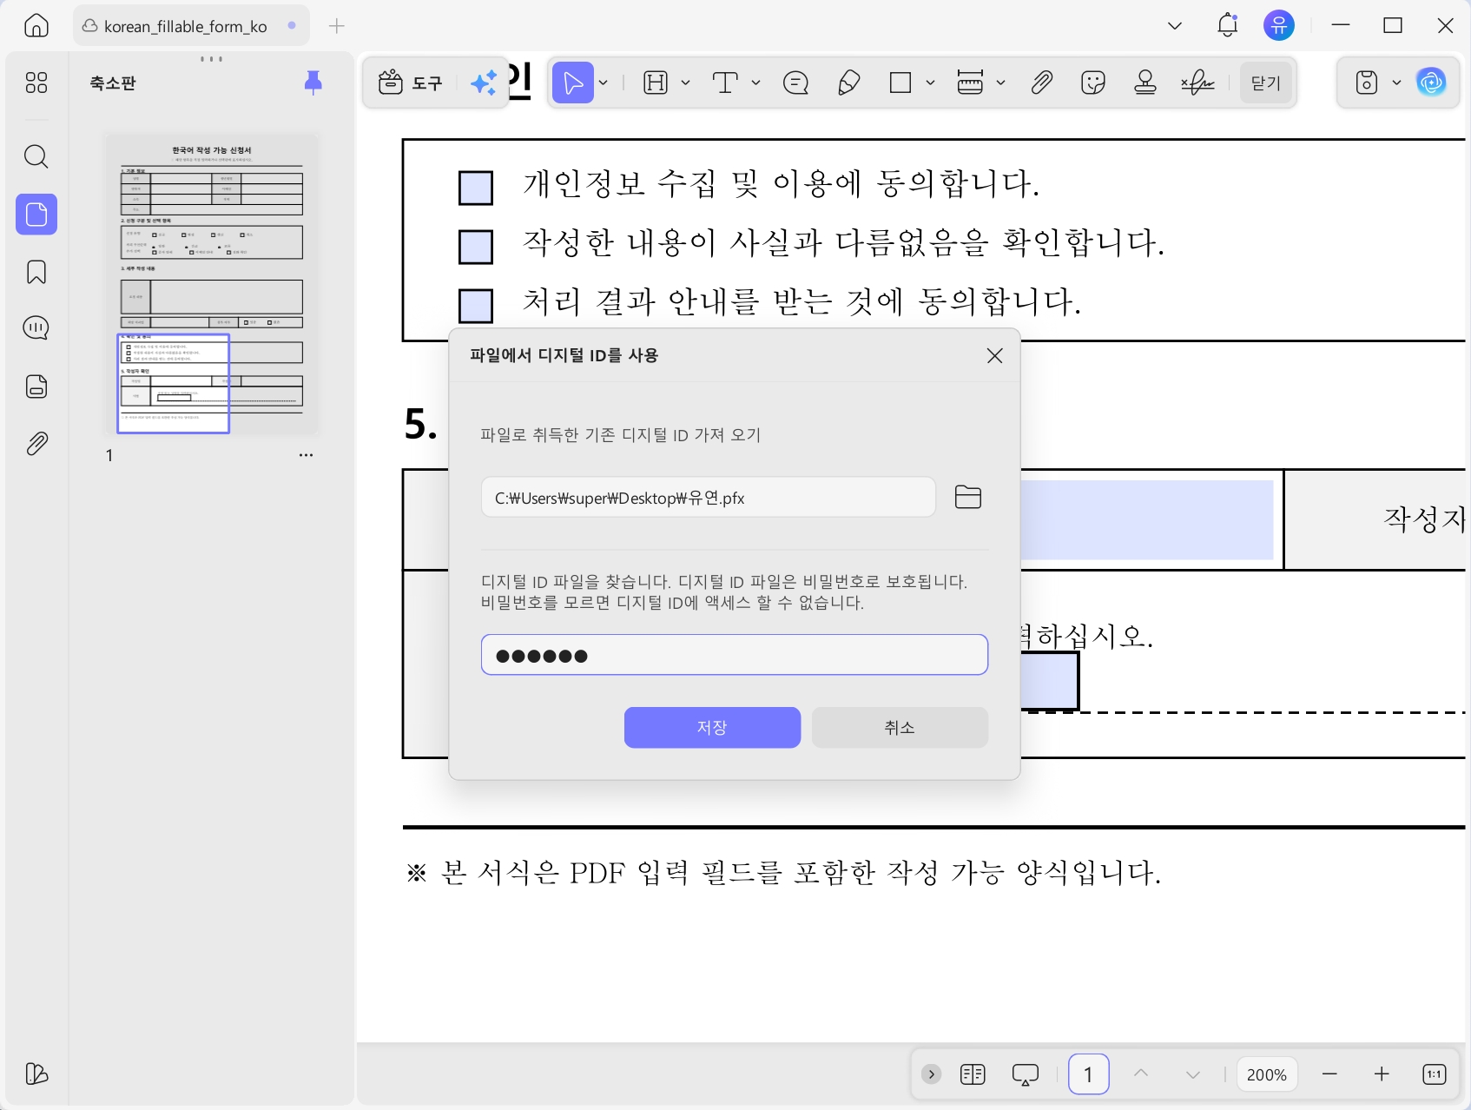Click the digital ID password field
Viewport: 1471px width, 1110px height.
pos(735,655)
